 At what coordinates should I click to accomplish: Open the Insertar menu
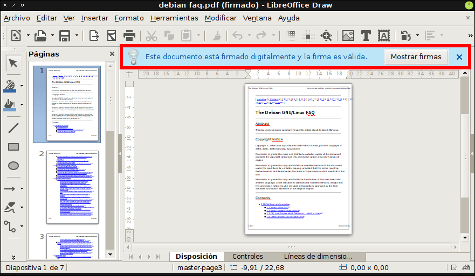pos(94,18)
